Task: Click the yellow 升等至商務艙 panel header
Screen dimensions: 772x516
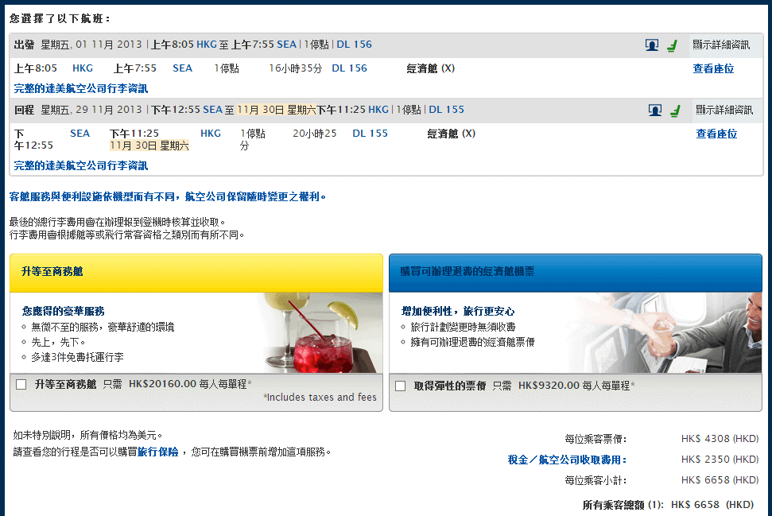Action: pyautogui.click(x=196, y=273)
